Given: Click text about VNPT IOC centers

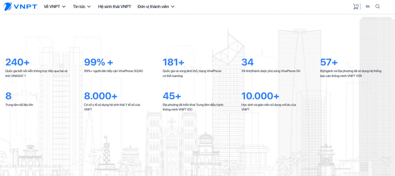Looking at the screenshot, I should coord(193,107).
